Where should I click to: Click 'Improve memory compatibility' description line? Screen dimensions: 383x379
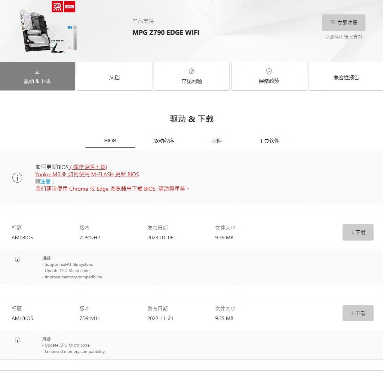click(x=72, y=277)
